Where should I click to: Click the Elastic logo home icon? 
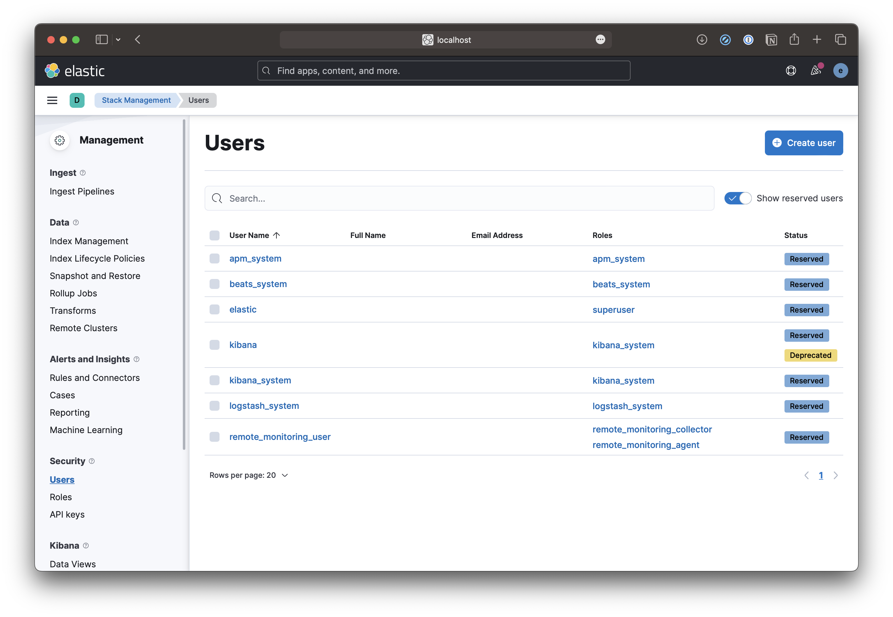click(x=52, y=71)
